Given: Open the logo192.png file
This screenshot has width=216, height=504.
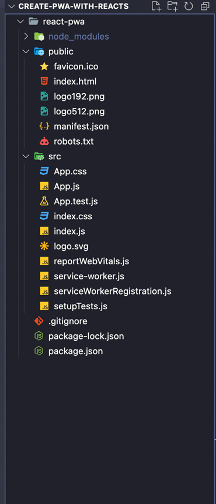Looking at the screenshot, I should tap(79, 97).
